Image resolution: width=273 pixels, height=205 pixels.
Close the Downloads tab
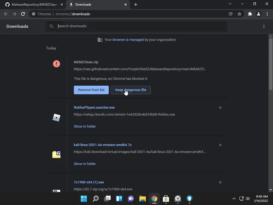[126, 5]
